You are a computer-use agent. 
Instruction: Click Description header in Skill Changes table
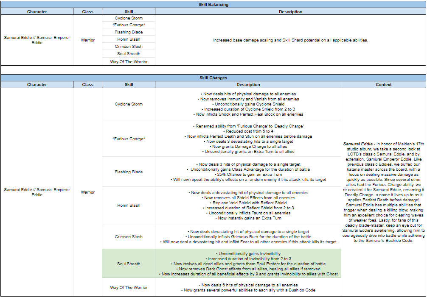(x=248, y=85)
